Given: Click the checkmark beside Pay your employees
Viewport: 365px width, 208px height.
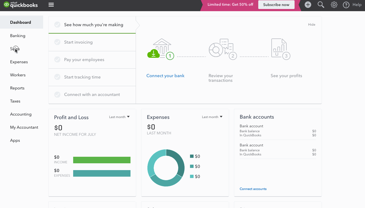Looking at the screenshot, I should (57, 60).
